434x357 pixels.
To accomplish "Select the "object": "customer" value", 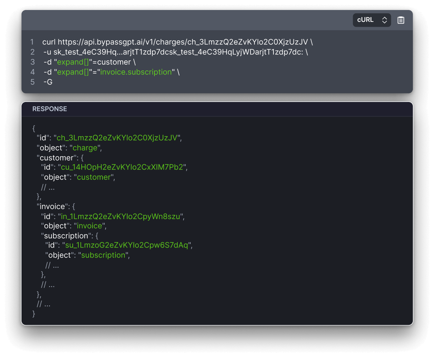I will [94, 177].
